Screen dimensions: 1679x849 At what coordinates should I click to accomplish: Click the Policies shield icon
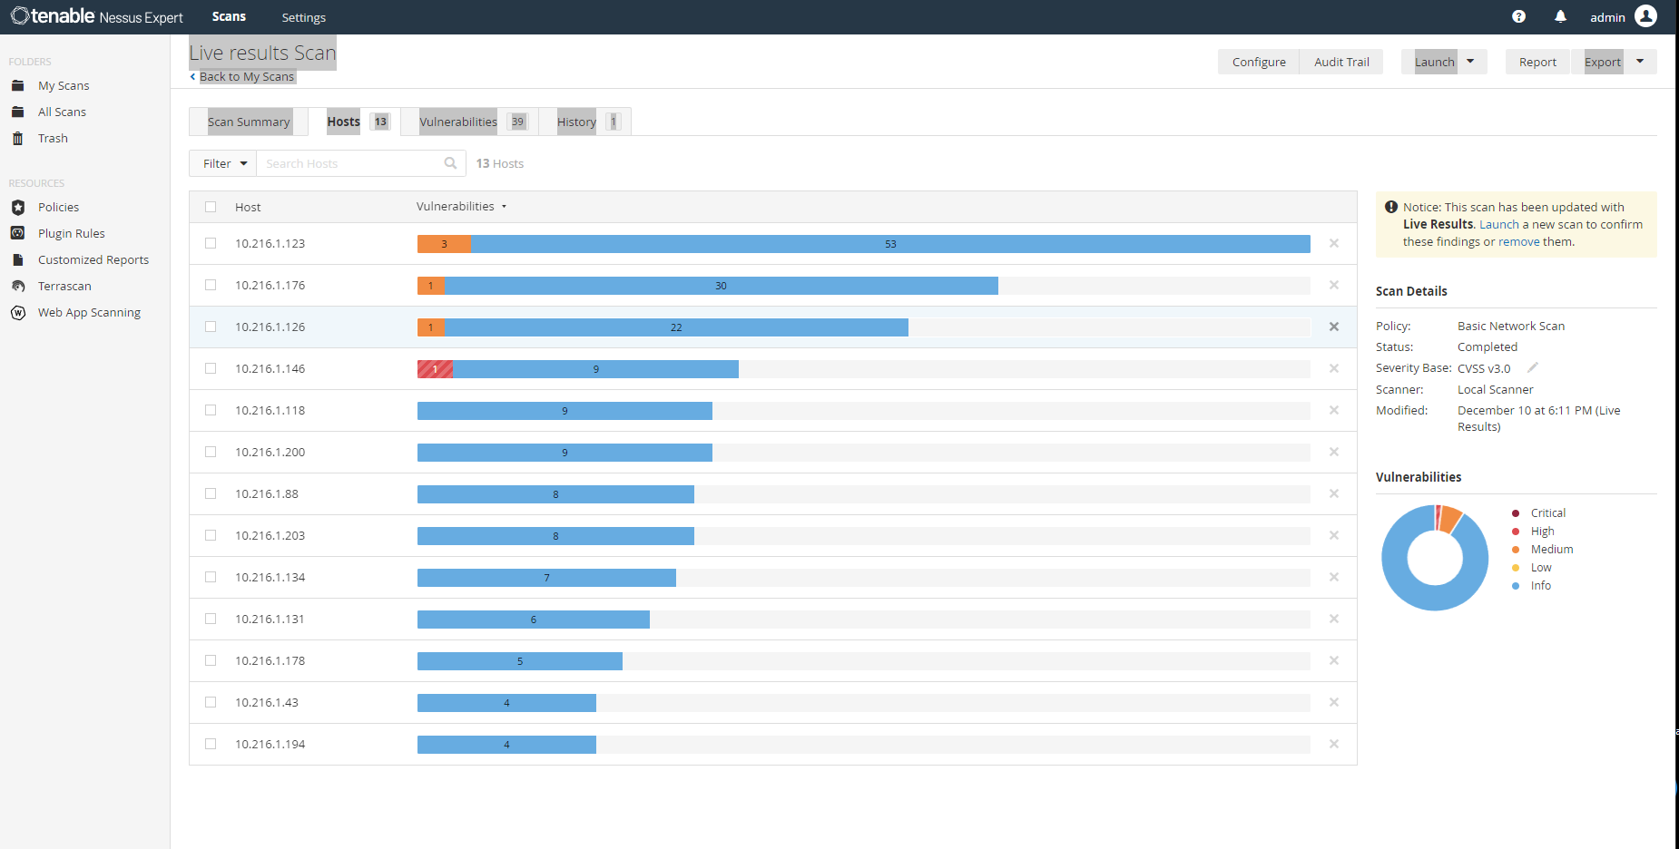click(x=17, y=207)
